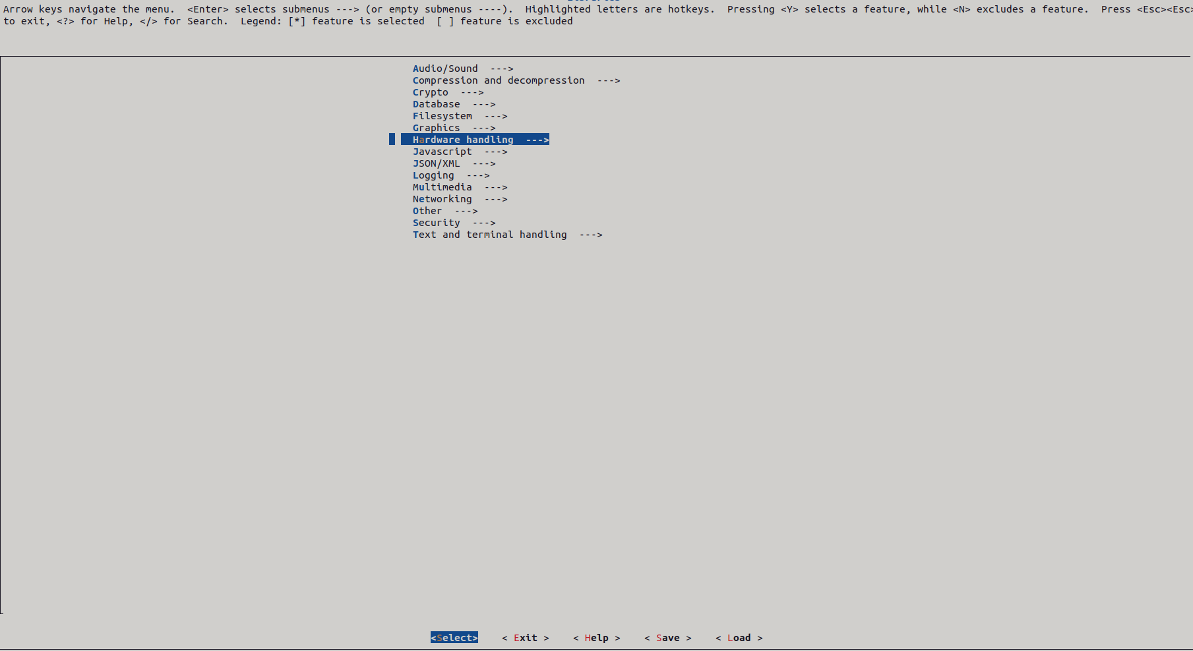Viewport: 1193px width, 651px height.
Task: Select the JSON/XML entry
Action: [x=437, y=163]
